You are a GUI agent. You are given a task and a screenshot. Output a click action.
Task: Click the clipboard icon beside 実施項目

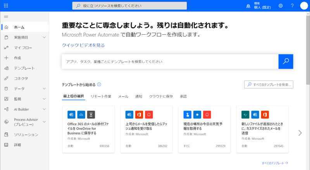tap(6, 37)
